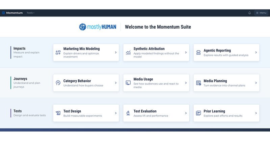Open Prior Learning title
This screenshot has height=141, width=270.
(214, 111)
